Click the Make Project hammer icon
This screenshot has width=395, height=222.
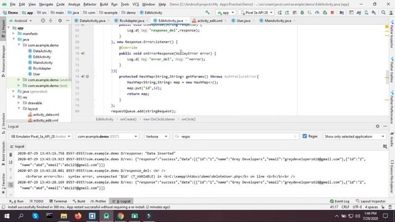coord(207,12)
